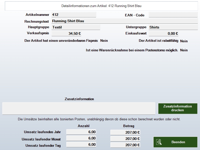
Task: Click the Fixpreis value Nein
Action: click(104, 41)
